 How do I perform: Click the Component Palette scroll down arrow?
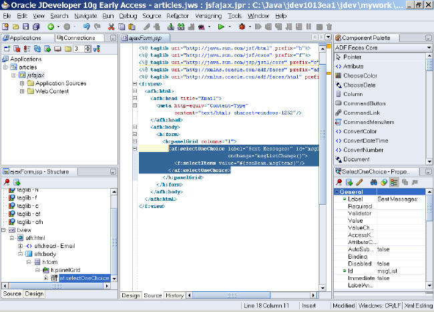429,161
